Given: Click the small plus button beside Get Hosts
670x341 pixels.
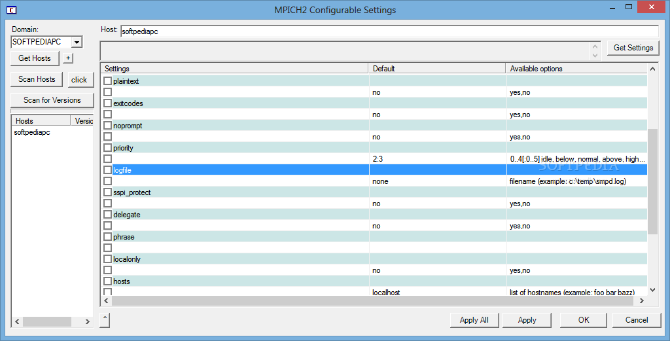Looking at the screenshot, I should 68,58.
